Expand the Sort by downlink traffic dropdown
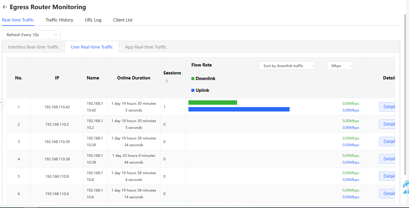The width and height of the screenshot is (409, 208). pyautogui.click(x=287, y=66)
